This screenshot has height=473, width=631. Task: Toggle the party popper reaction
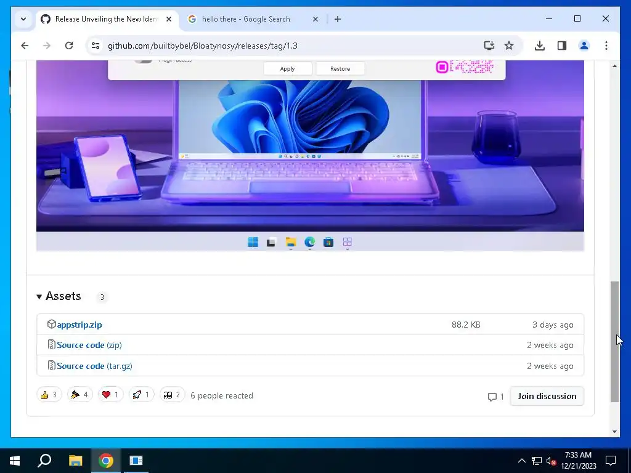pyautogui.click(x=79, y=395)
